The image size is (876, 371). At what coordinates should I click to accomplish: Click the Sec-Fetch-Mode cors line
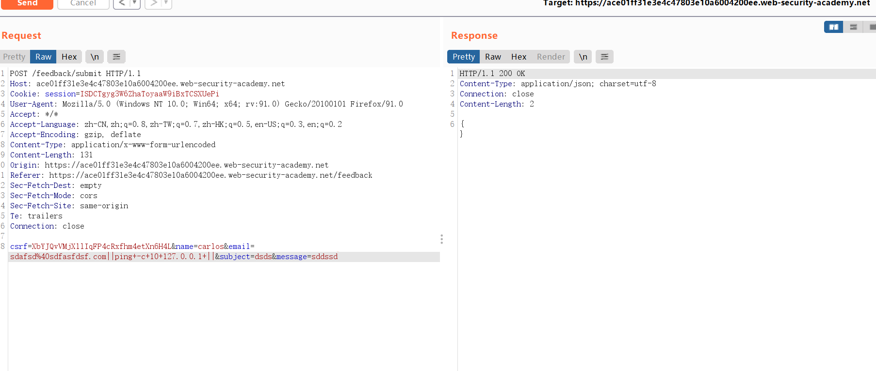(54, 196)
